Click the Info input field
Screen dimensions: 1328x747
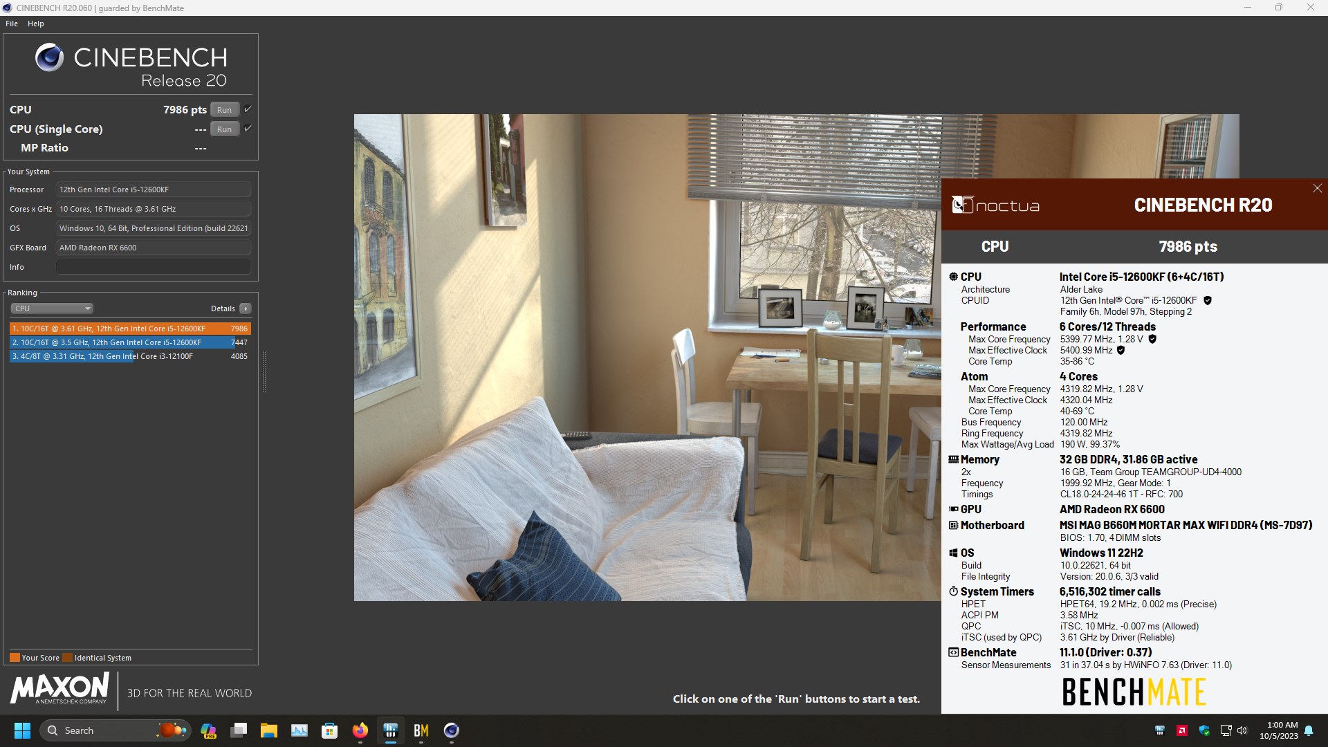(x=154, y=267)
